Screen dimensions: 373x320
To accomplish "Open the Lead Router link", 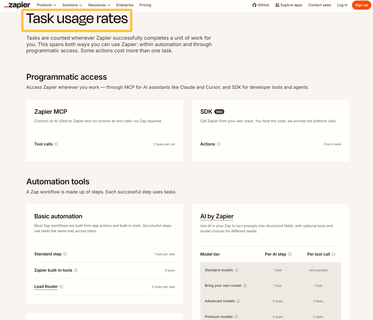I will point(46,287).
